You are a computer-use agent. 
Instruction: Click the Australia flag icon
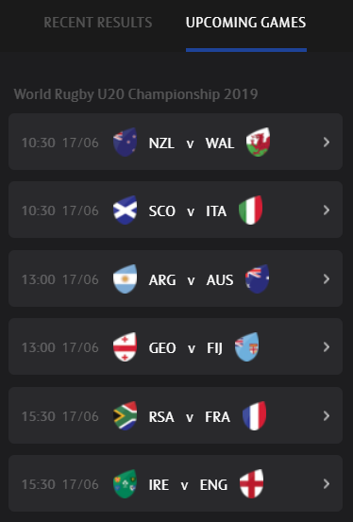coord(257,279)
